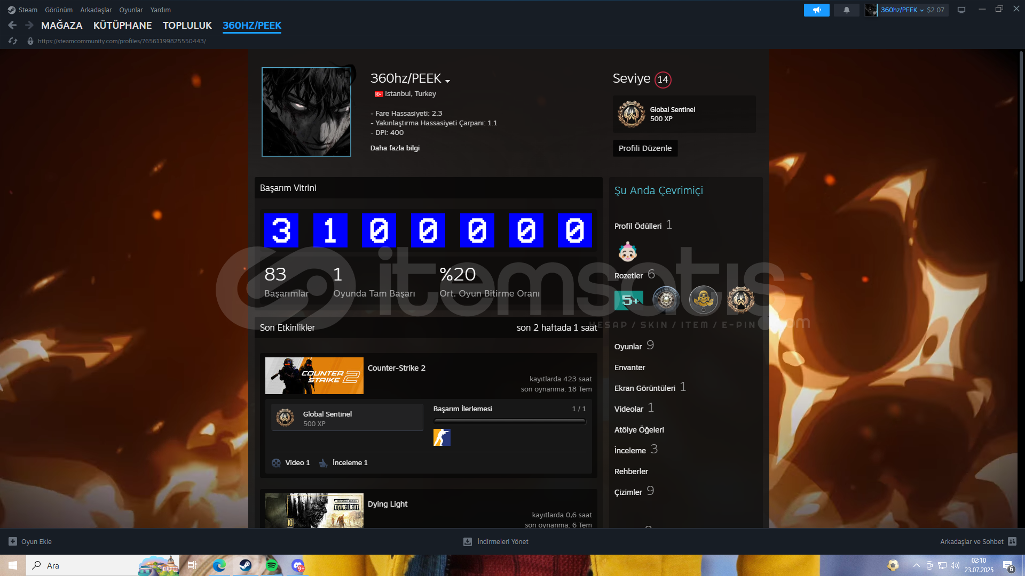The width and height of the screenshot is (1025, 576).
Task: Open account dropdown 360hz/PEEK top right
Action: tap(902, 10)
